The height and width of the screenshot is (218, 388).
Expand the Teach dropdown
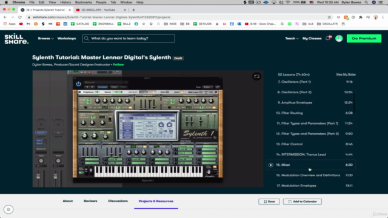[x=292, y=39]
